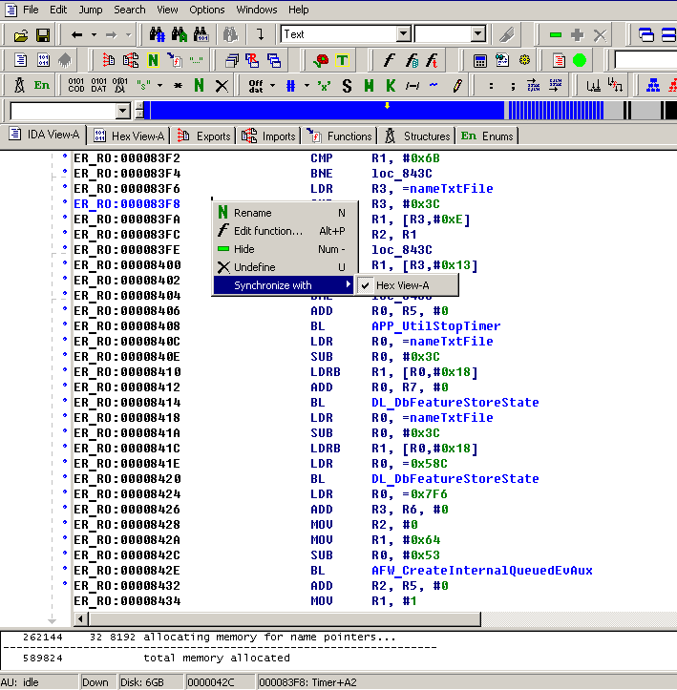Click yellow-boxed N names window icon

coord(153,60)
